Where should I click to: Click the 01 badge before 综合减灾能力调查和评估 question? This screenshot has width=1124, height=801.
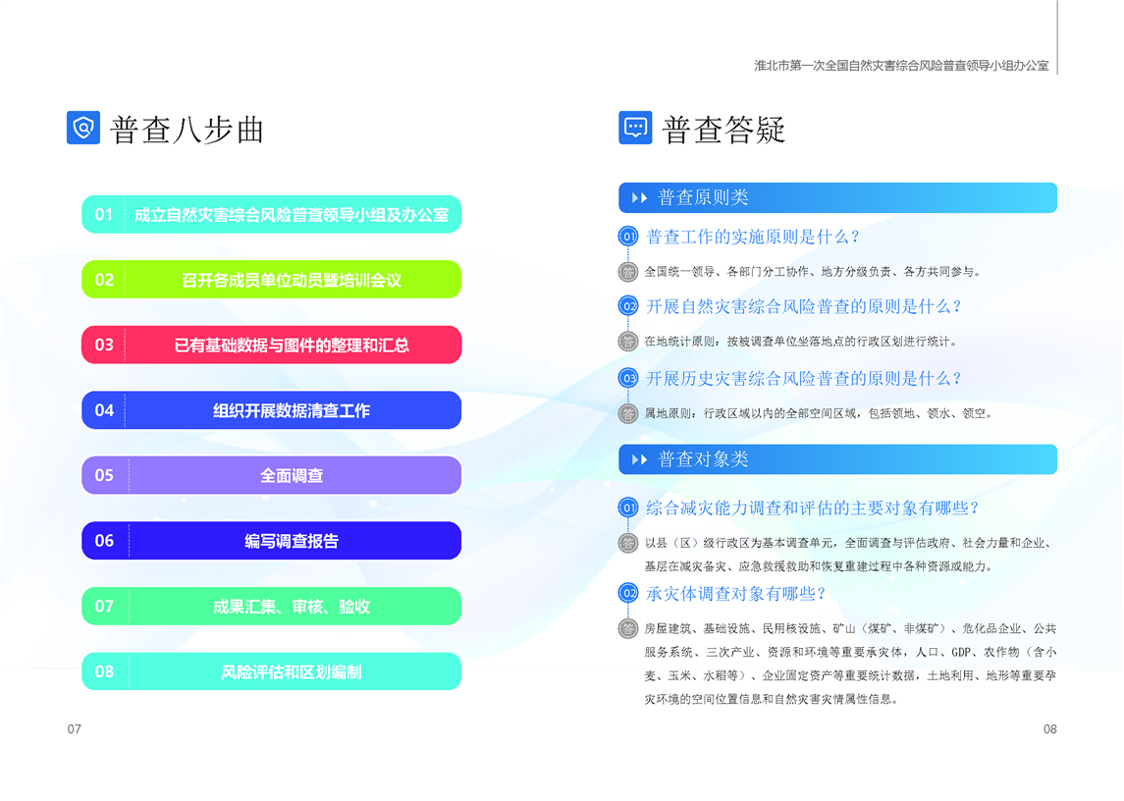(628, 507)
